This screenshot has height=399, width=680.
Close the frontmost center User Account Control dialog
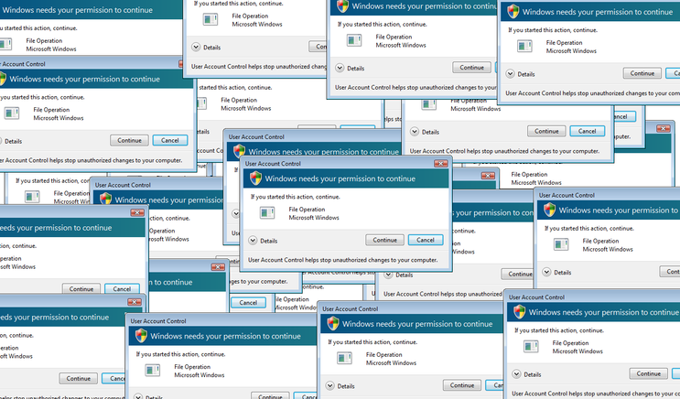(x=440, y=164)
